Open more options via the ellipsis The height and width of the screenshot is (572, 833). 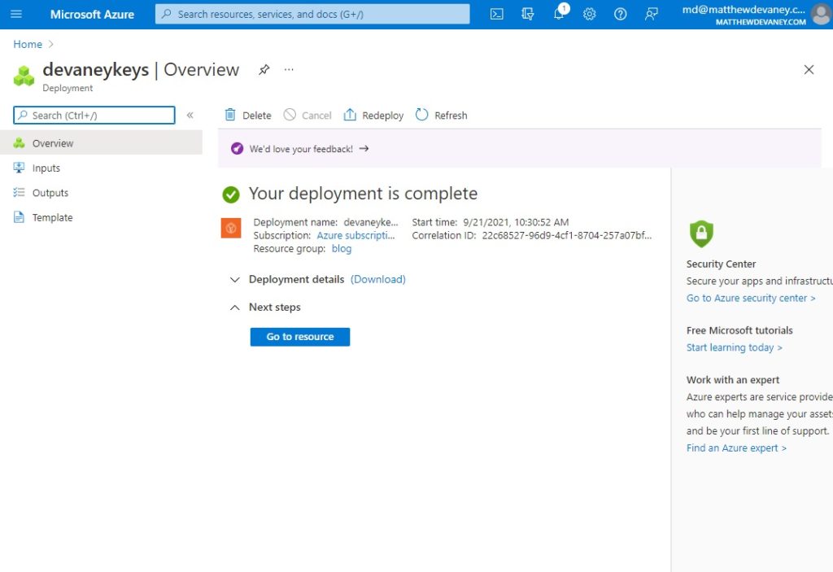point(289,72)
